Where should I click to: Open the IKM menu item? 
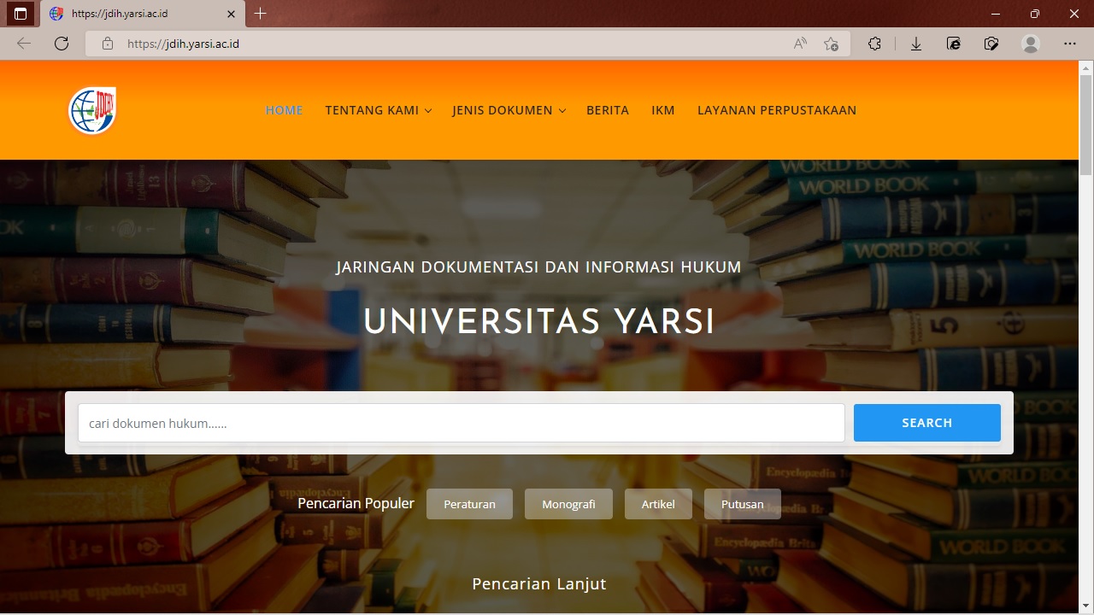(x=663, y=110)
